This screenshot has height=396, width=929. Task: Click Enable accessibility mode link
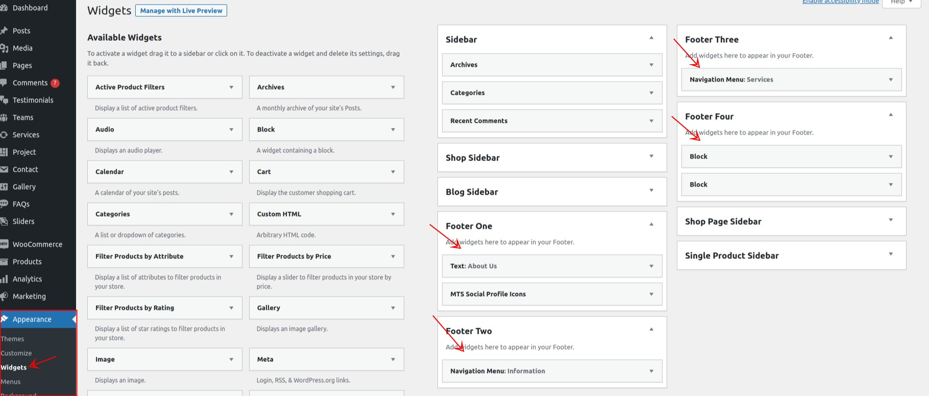[x=840, y=2]
